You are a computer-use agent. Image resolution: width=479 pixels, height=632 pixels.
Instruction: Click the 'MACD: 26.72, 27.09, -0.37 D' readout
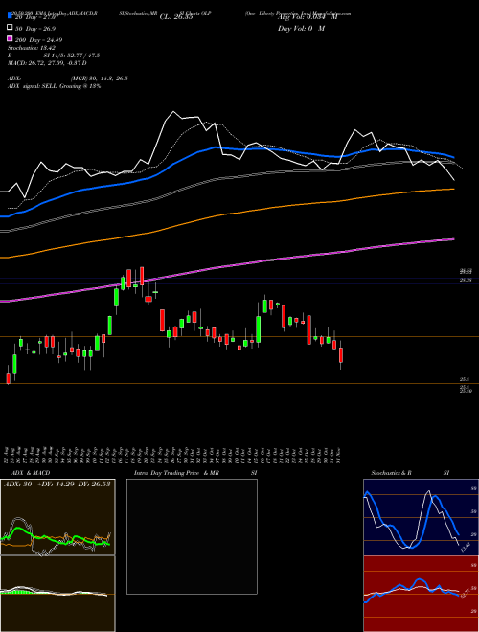(47, 63)
